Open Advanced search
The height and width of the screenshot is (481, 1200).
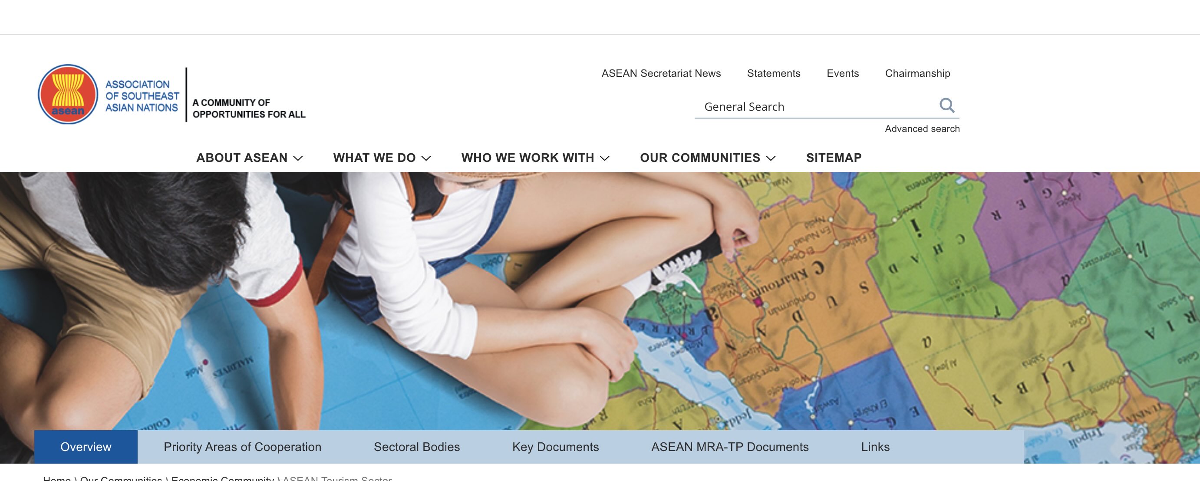pos(923,129)
